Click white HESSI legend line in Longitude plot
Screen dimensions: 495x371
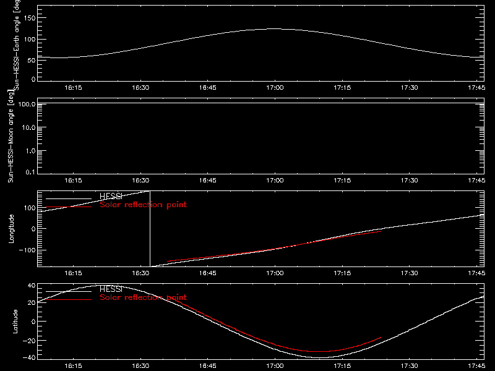click(69, 198)
